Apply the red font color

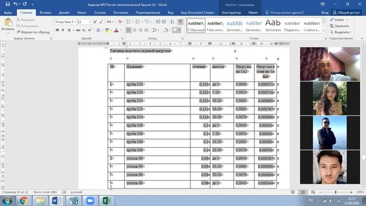(x=116, y=30)
